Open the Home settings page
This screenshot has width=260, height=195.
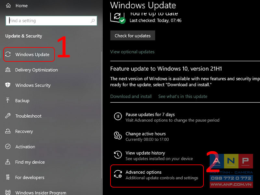(x=21, y=6)
